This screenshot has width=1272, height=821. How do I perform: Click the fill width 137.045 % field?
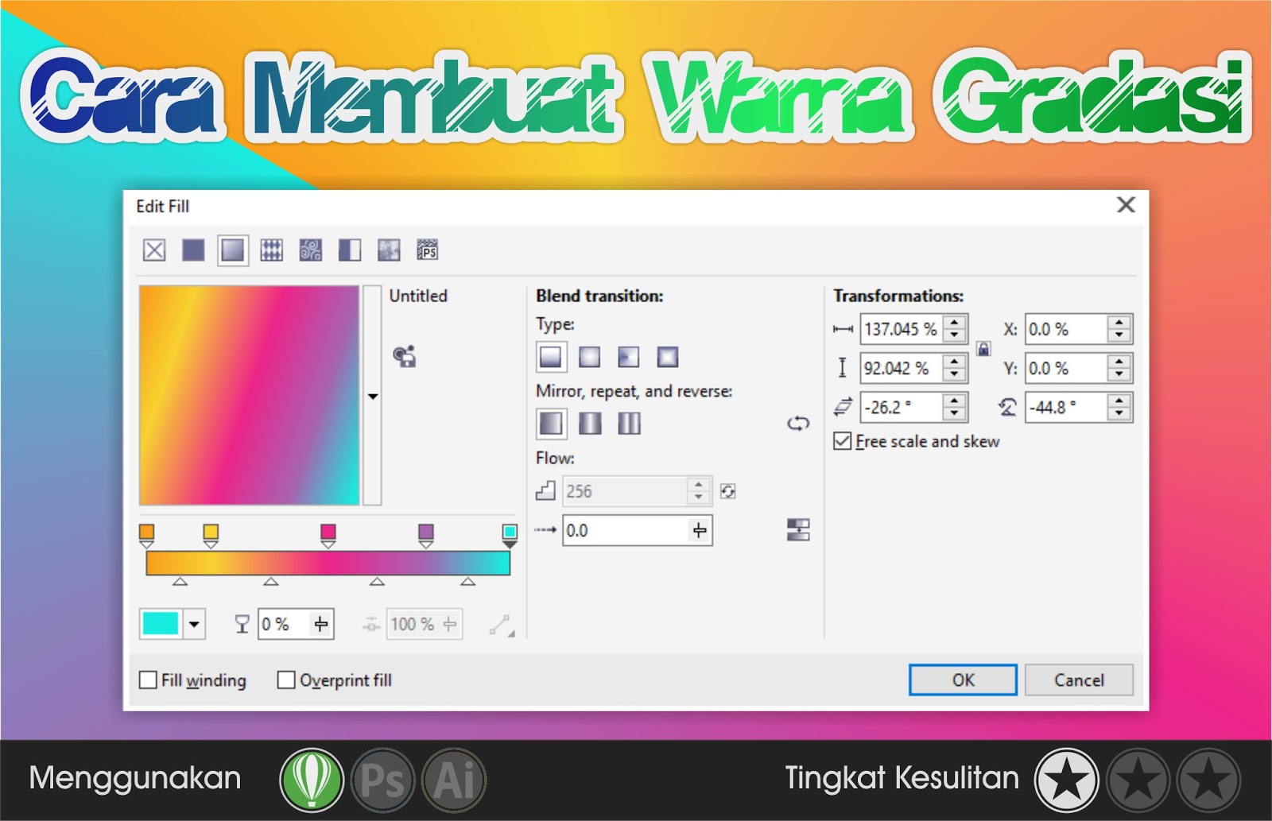[902, 329]
